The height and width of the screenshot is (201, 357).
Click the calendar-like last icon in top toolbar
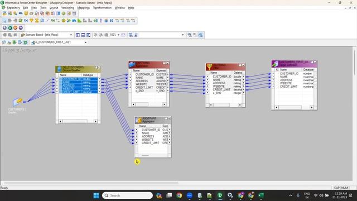74,13
